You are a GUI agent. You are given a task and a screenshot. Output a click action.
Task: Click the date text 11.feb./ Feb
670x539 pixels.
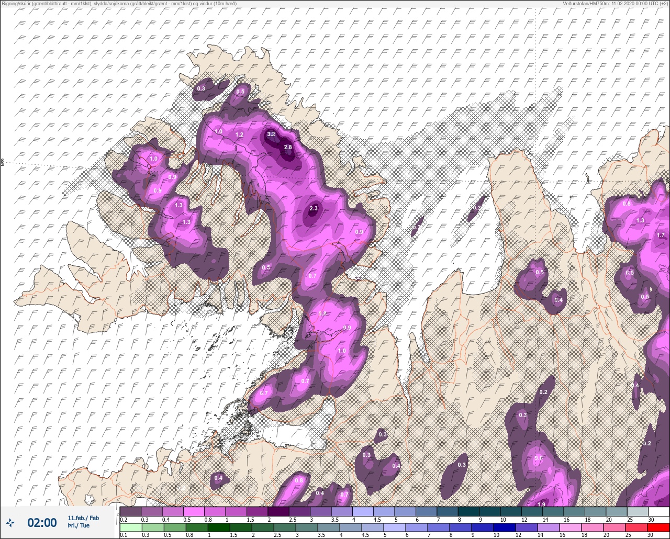(83, 518)
